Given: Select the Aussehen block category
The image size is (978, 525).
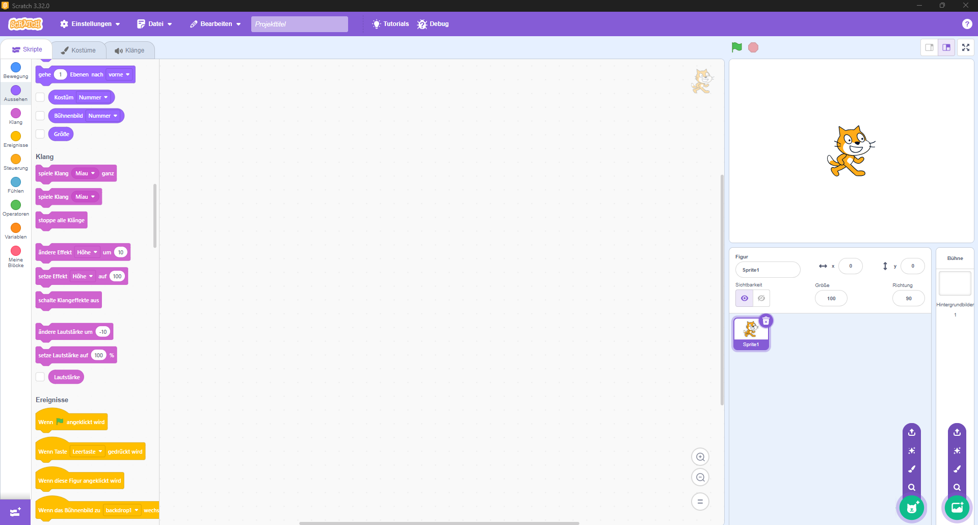Looking at the screenshot, I should 16,94.
